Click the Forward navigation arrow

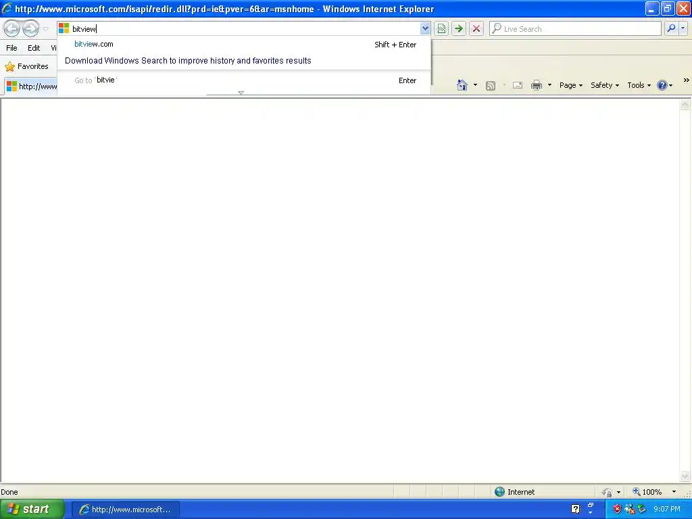point(30,28)
